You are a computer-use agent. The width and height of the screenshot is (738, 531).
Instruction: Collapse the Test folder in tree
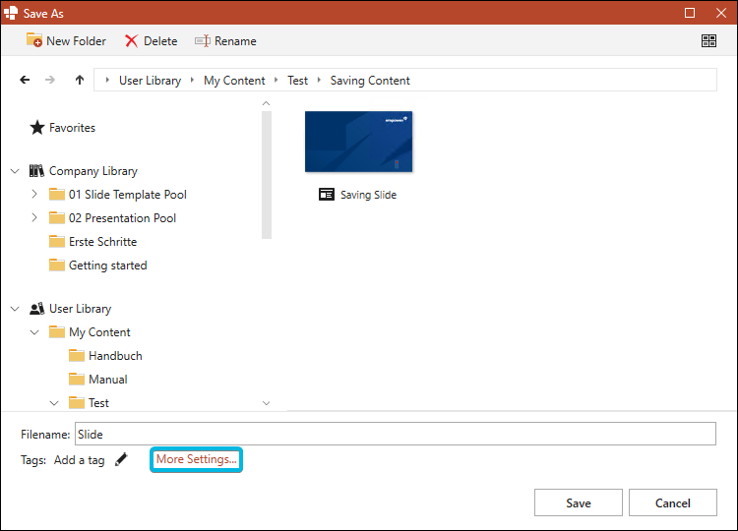(54, 403)
